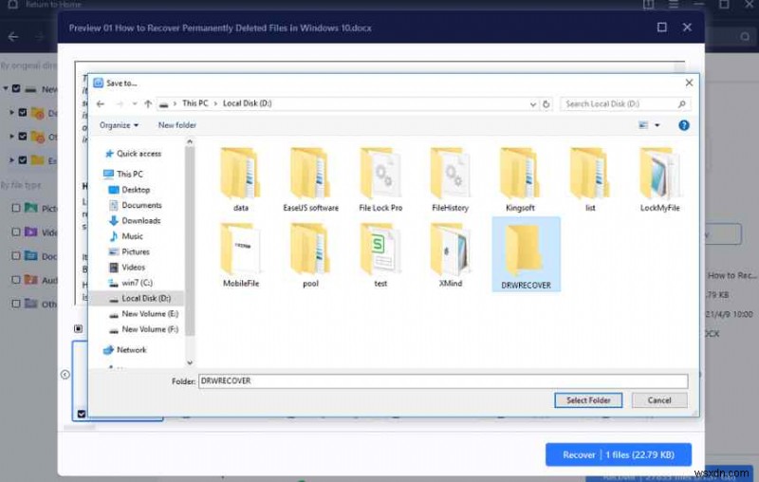The height and width of the screenshot is (482, 759).
Task: Click back arrow in main EaseUS window
Action: tap(13, 36)
